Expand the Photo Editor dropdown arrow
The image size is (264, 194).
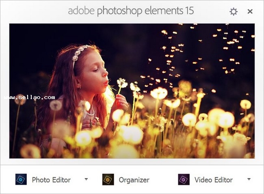click(x=86, y=179)
